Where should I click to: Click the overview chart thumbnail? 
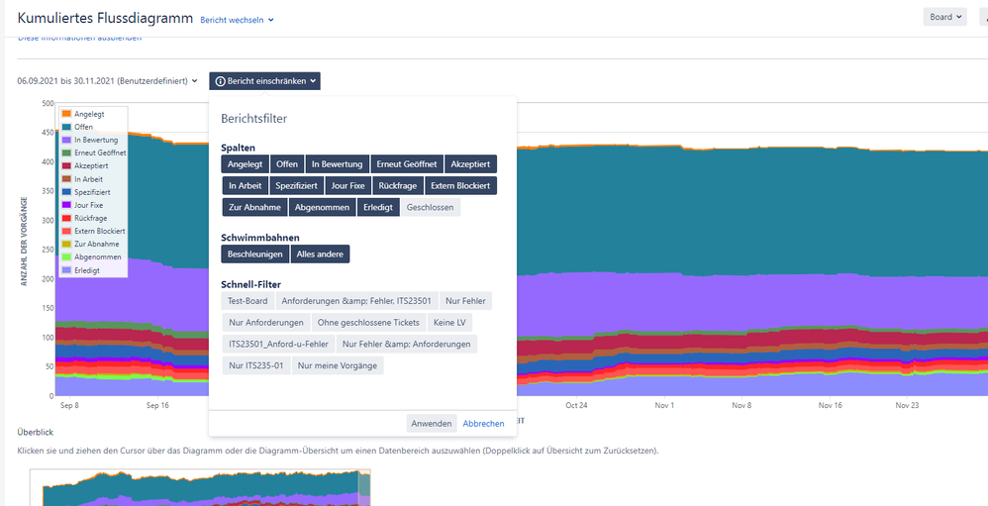point(200,488)
